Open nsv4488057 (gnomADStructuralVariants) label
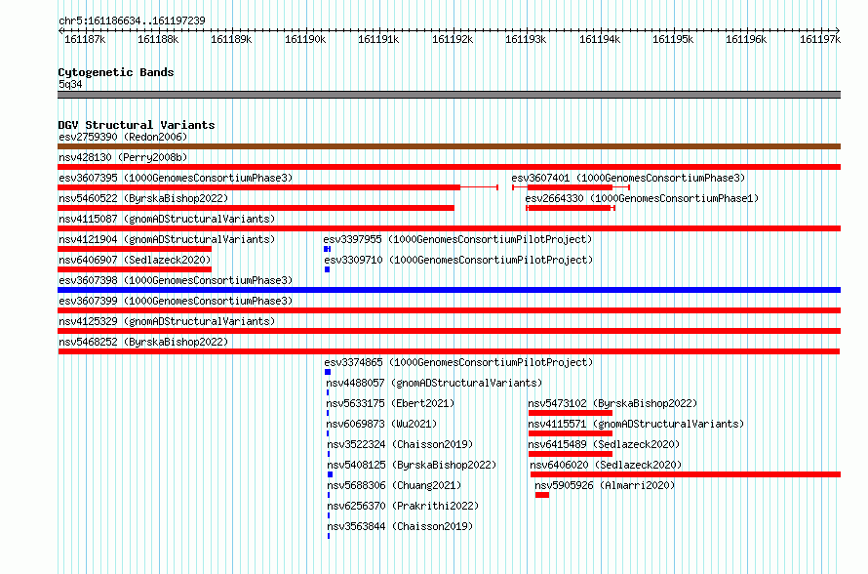Image resolution: width=868 pixels, height=574 pixels. click(434, 383)
